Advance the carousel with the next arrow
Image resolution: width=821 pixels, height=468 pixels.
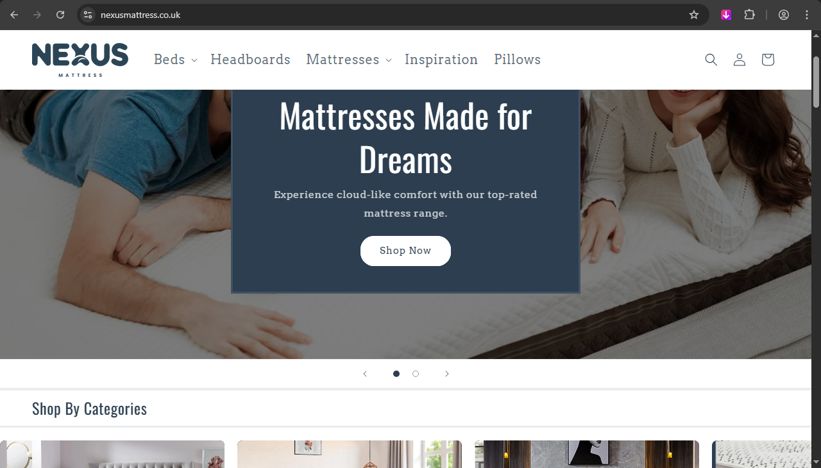click(x=446, y=374)
